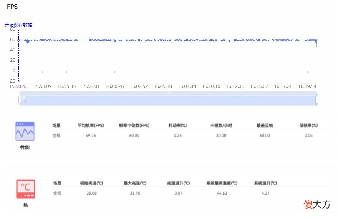
Task: Click the 44.63 system max temperature value
Action: [222, 193]
